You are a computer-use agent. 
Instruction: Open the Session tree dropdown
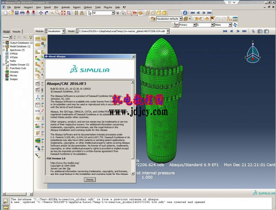pos(10,37)
